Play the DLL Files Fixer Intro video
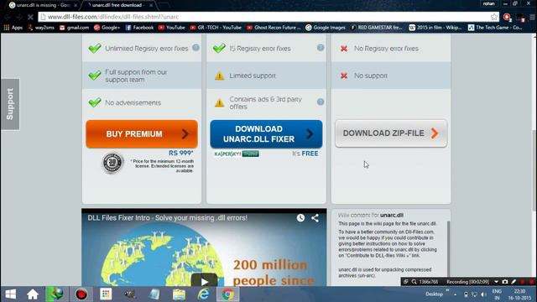Image resolution: width=537 pixels, height=302 pixels. tap(204, 282)
